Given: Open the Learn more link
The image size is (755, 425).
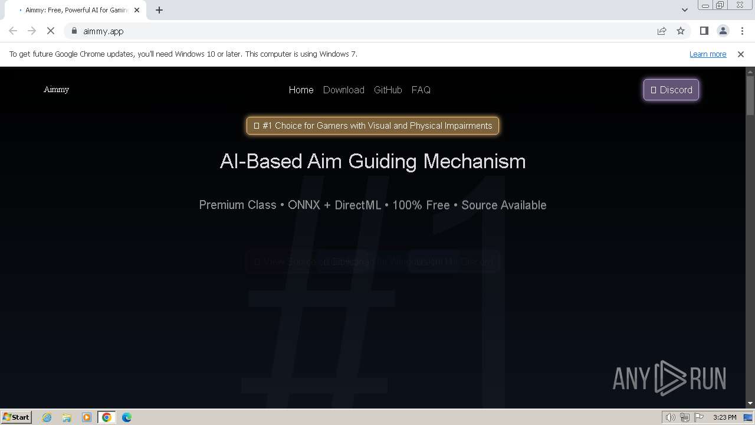Looking at the screenshot, I should (708, 54).
